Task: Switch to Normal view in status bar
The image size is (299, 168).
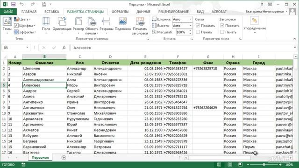Action: tap(219, 165)
